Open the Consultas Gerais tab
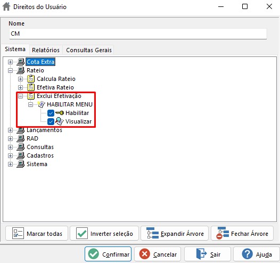Image resolution: width=280 pixels, height=263 pixels. point(89,50)
